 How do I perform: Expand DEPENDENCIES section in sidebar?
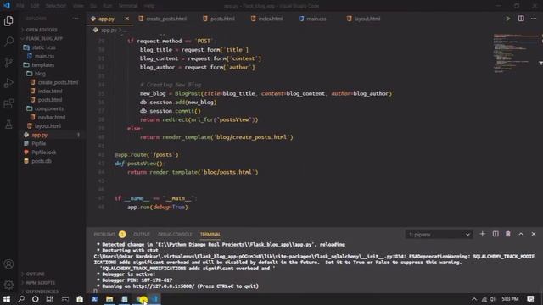pyautogui.click(x=41, y=291)
